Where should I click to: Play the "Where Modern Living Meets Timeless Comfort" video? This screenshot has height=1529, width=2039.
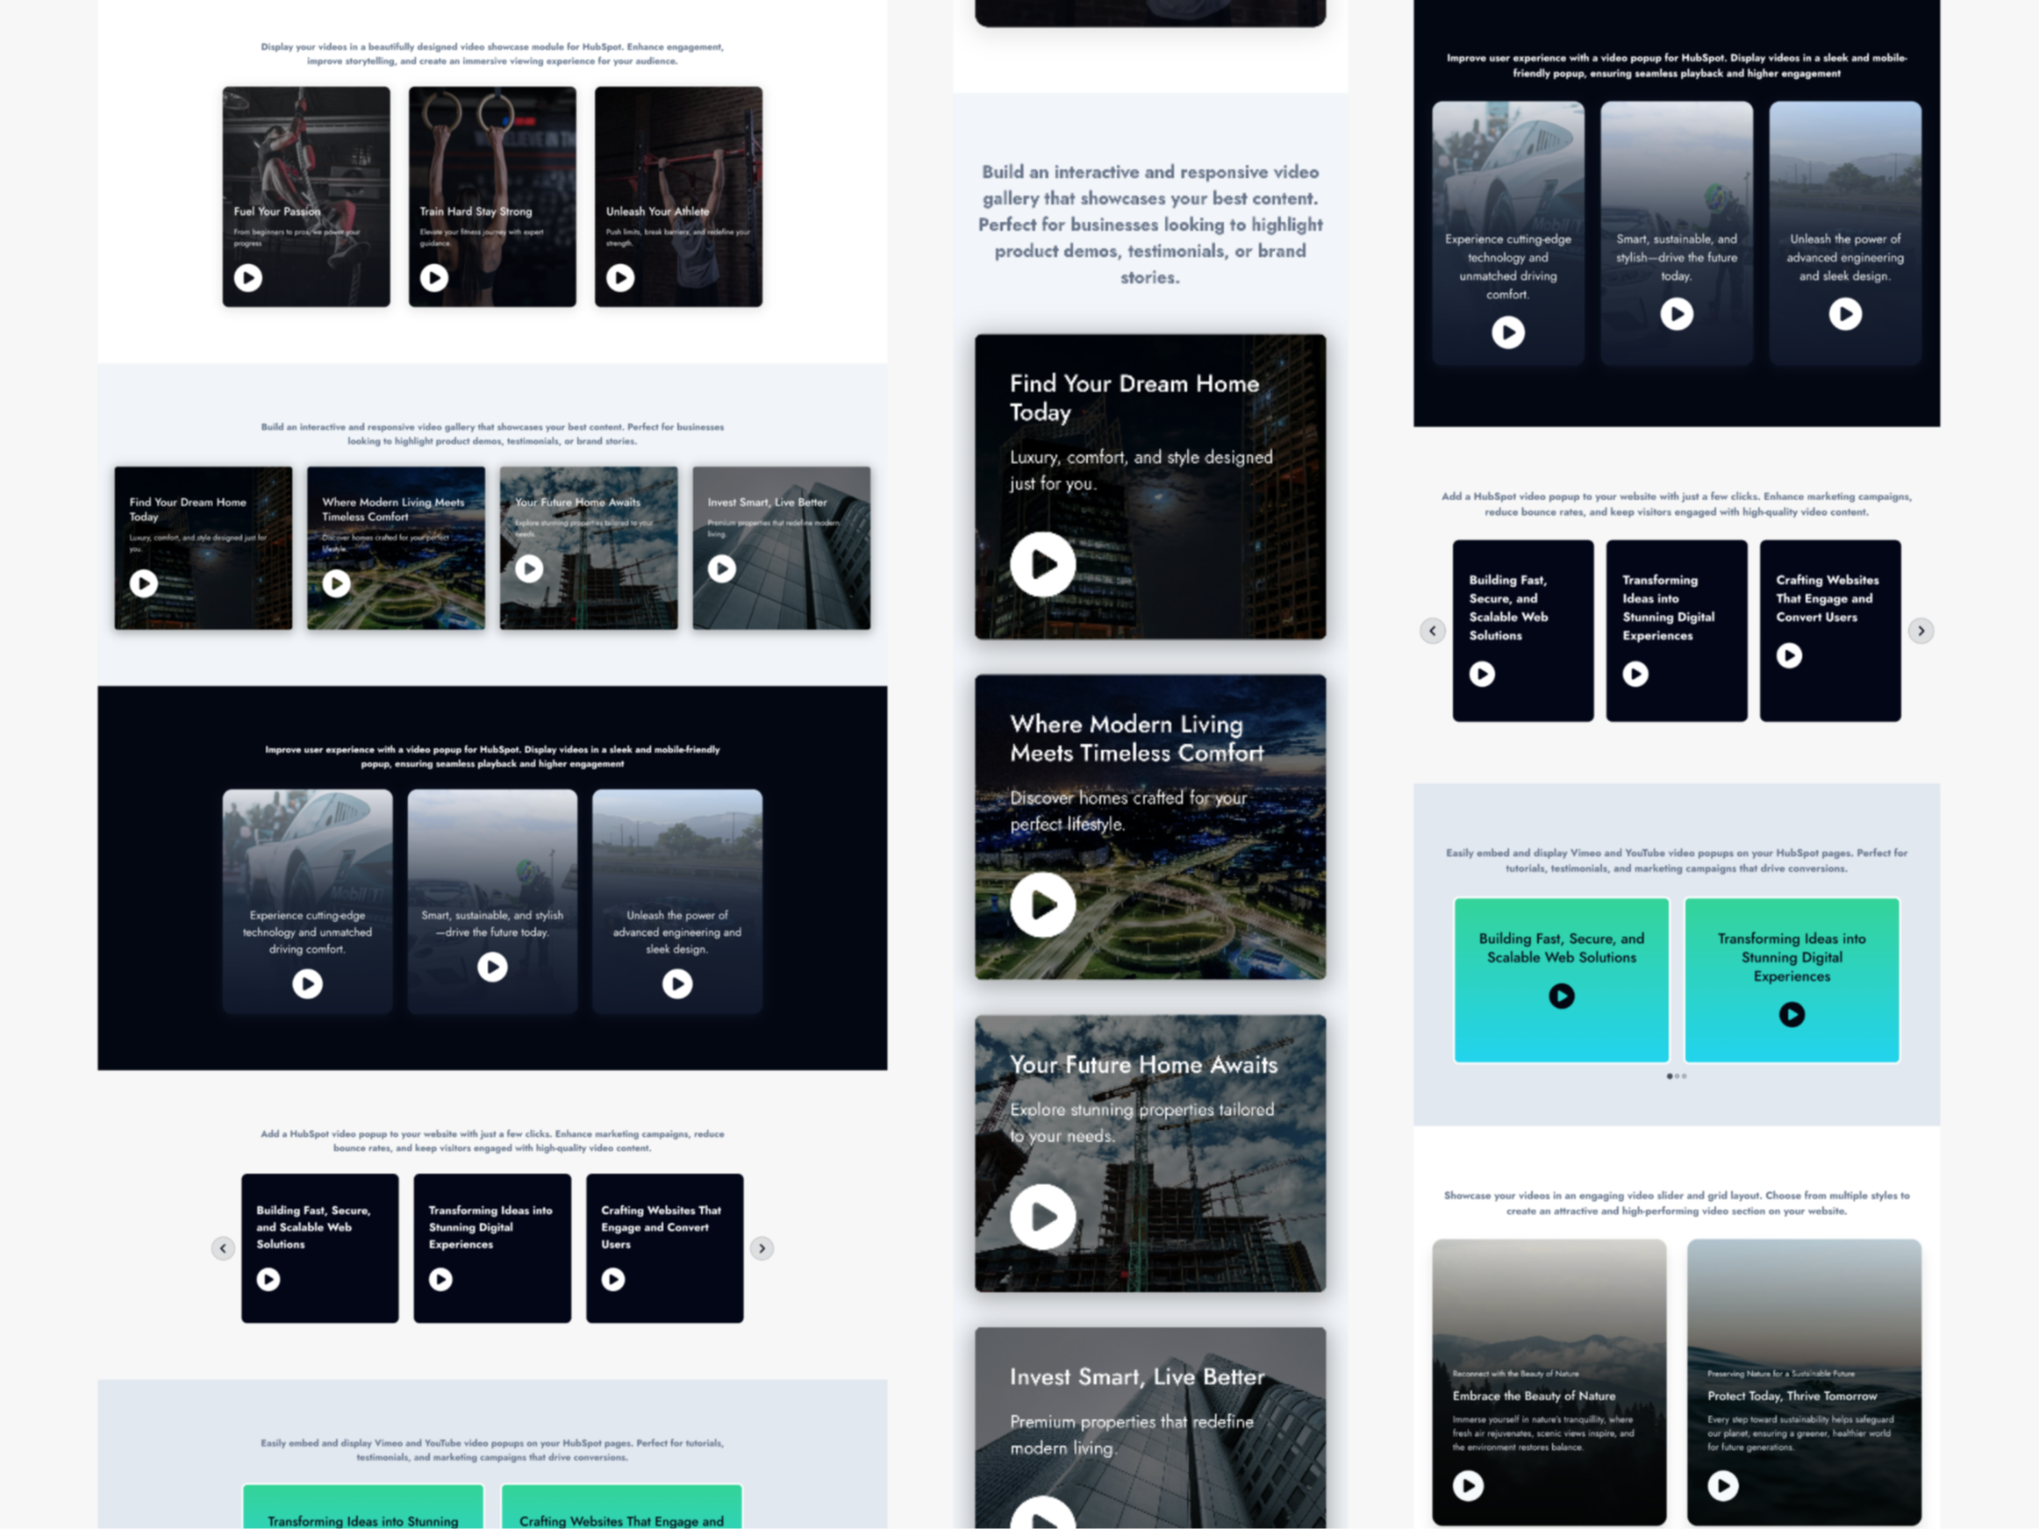1041,904
